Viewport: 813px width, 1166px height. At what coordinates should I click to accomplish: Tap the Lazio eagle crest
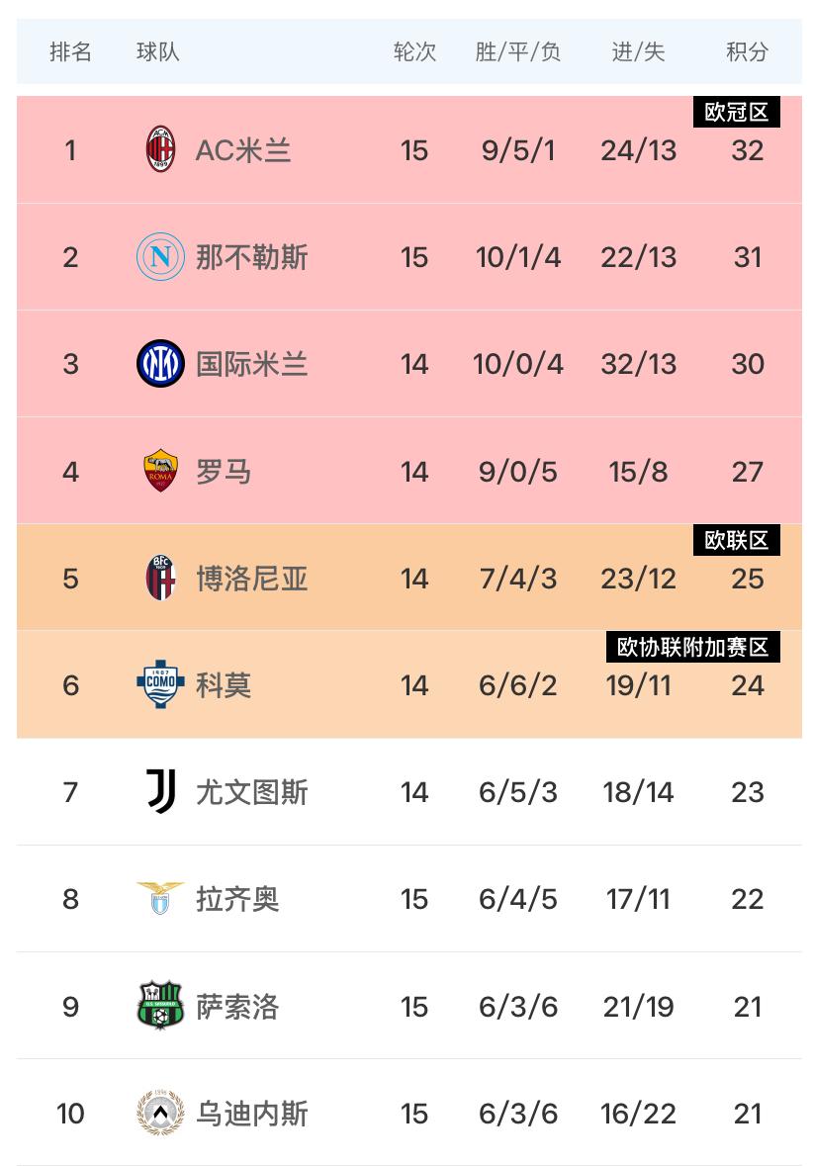click(160, 898)
